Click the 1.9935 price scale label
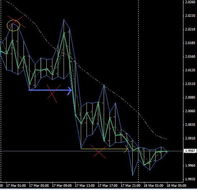This screenshot has height=190, width=197. click(x=190, y=179)
